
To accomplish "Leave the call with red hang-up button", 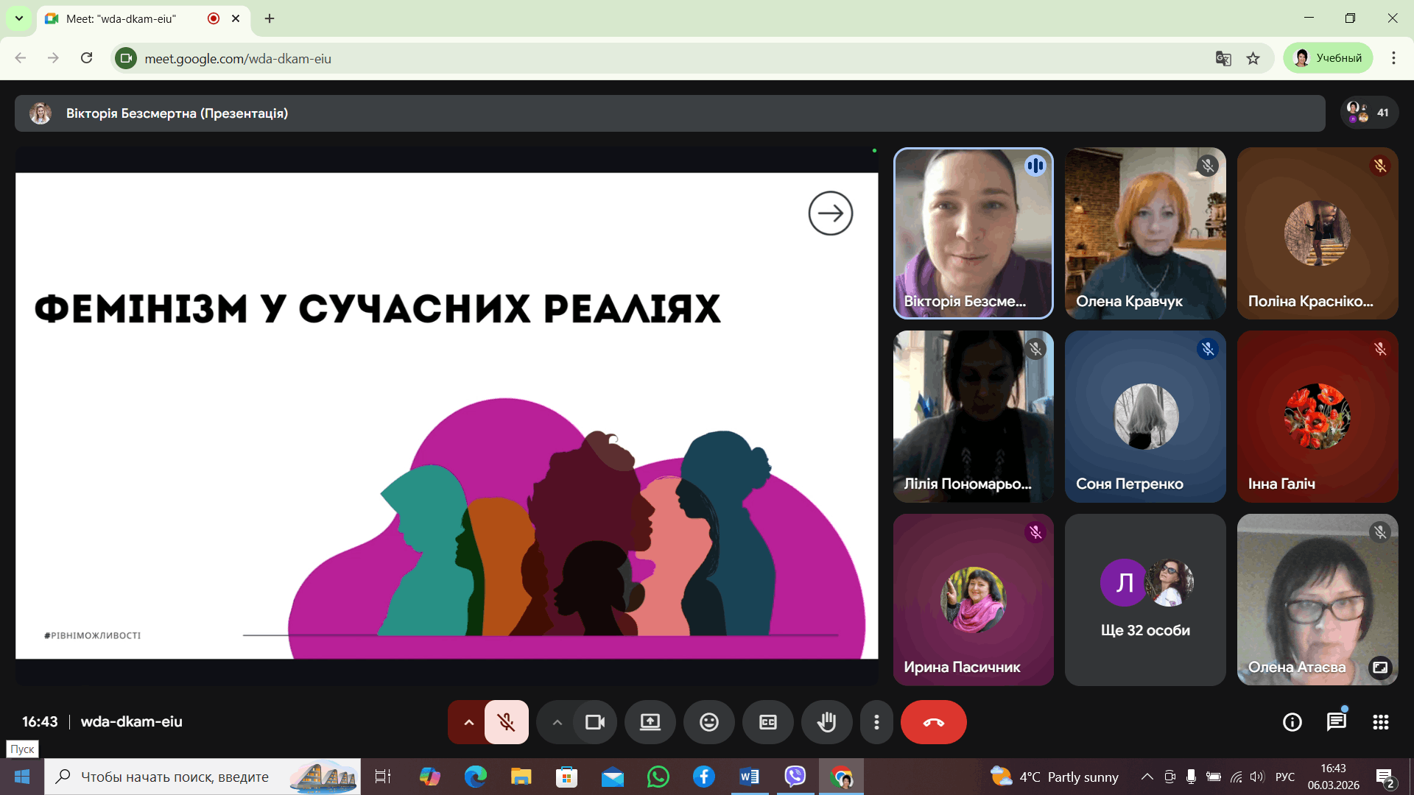I will click(933, 722).
